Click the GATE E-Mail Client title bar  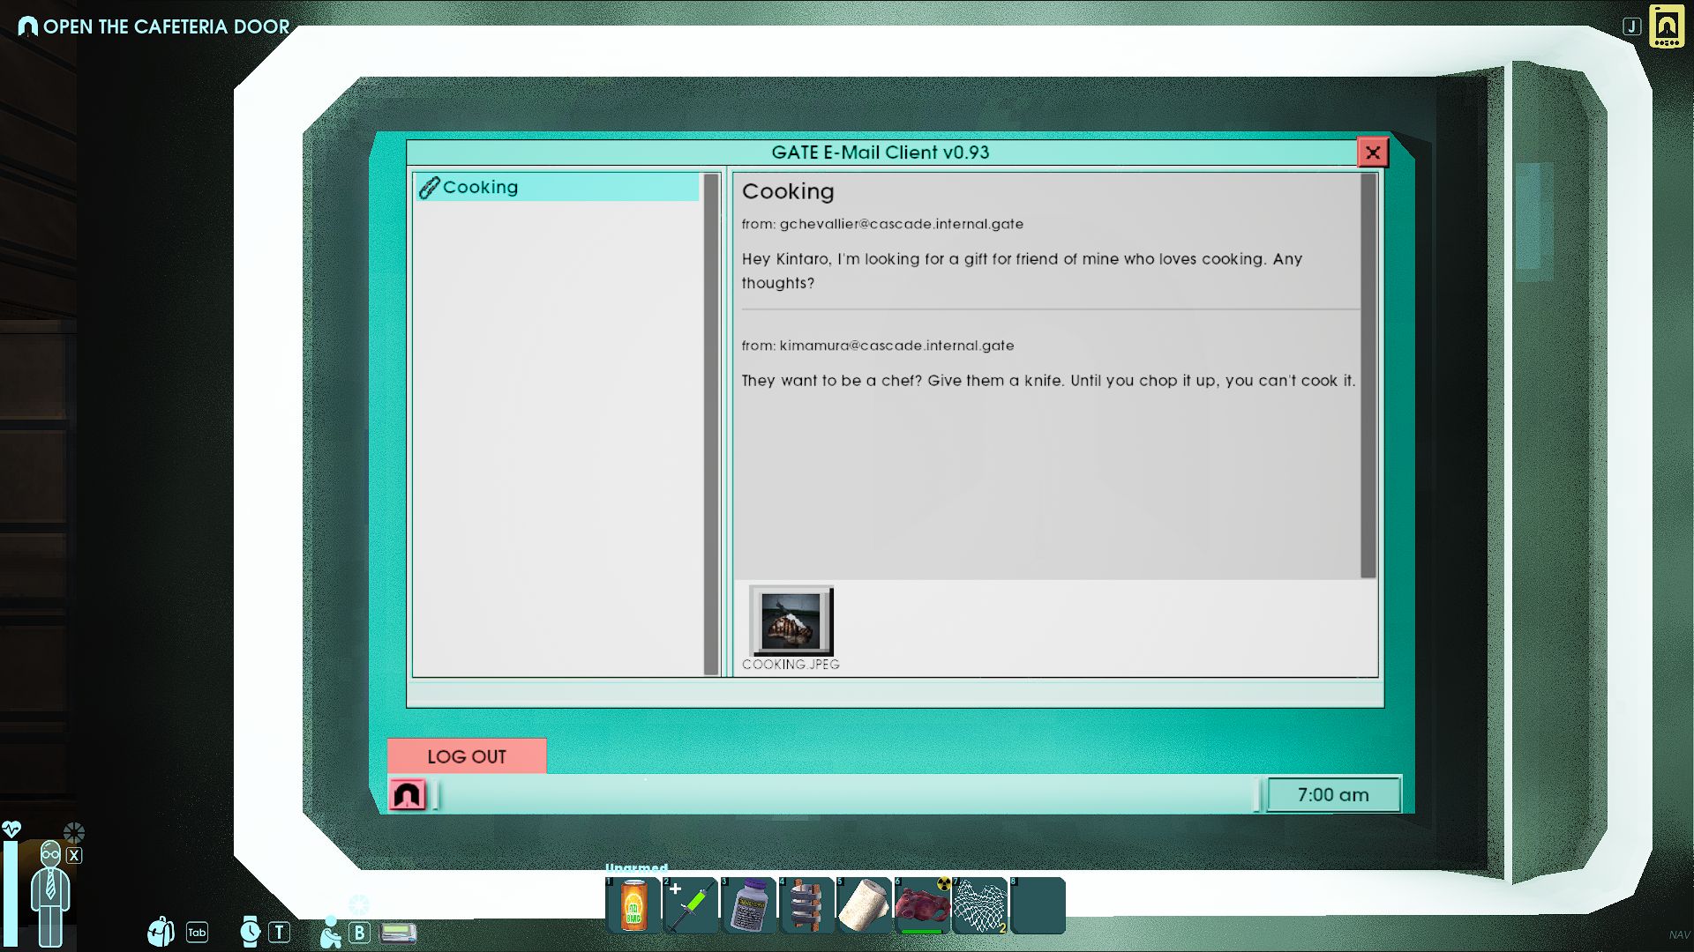[x=881, y=152]
